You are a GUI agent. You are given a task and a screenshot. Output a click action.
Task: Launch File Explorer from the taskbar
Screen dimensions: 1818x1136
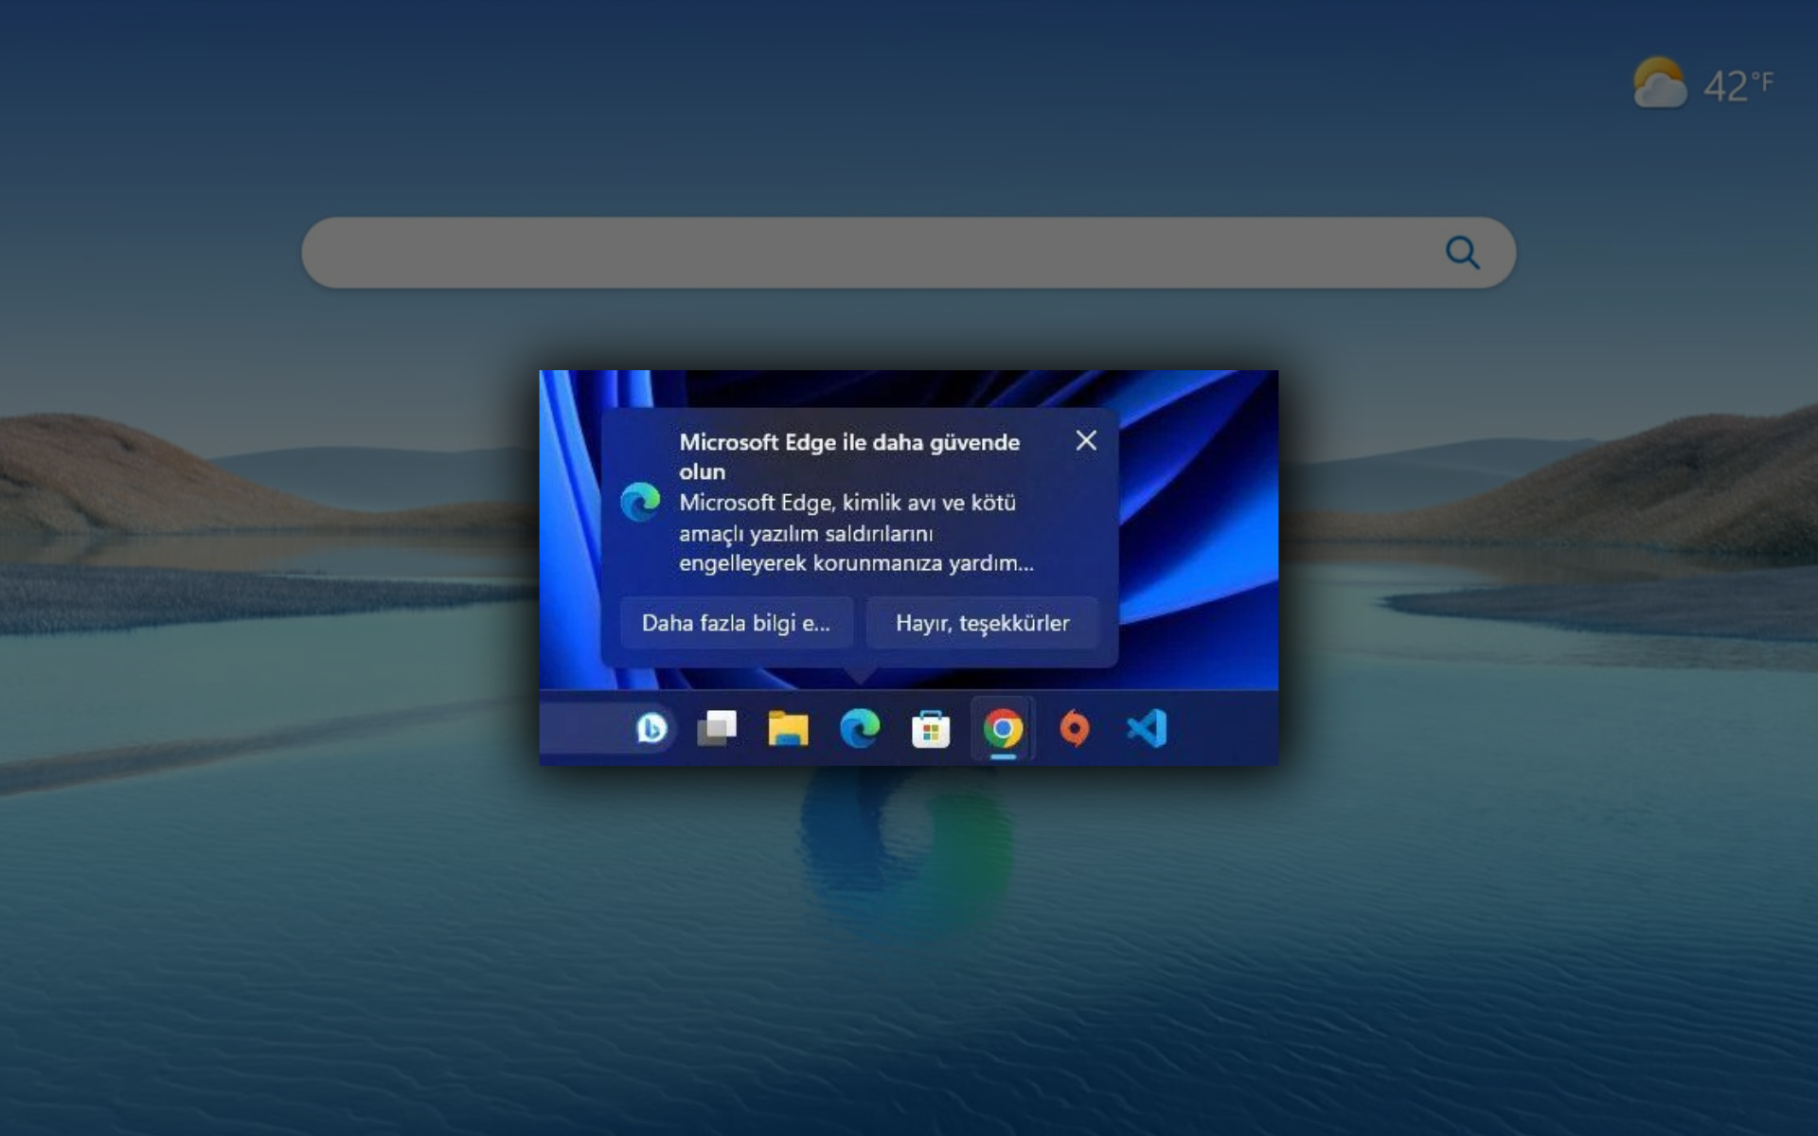[x=788, y=729]
